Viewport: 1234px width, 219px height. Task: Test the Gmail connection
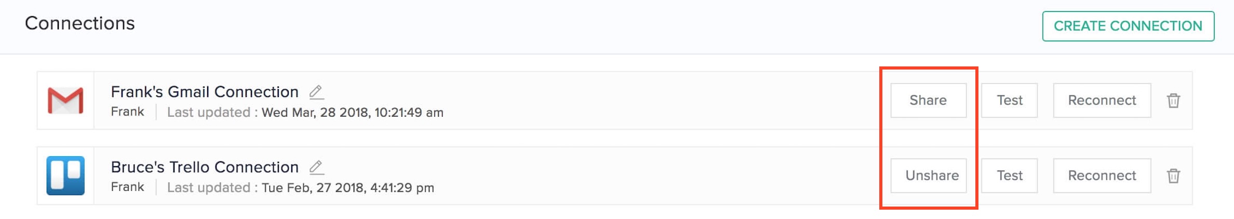(x=1009, y=100)
